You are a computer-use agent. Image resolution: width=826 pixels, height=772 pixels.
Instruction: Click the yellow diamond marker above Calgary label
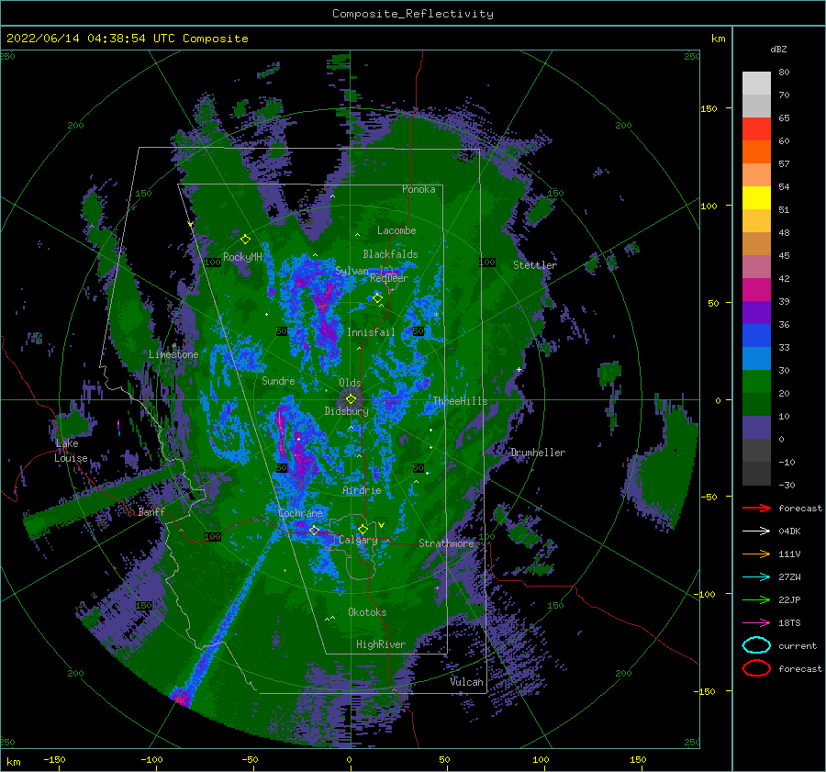tap(363, 529)
